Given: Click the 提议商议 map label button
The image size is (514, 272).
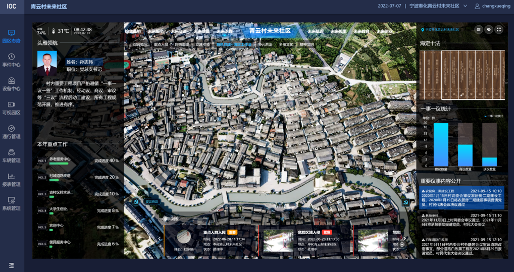Looking at the screenshot, I should click(x=152, y=201).
